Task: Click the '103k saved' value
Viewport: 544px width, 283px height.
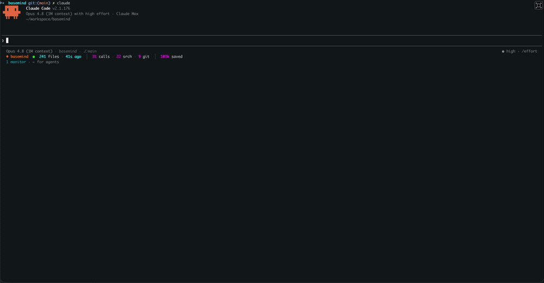Action: [x=171, y=57]
